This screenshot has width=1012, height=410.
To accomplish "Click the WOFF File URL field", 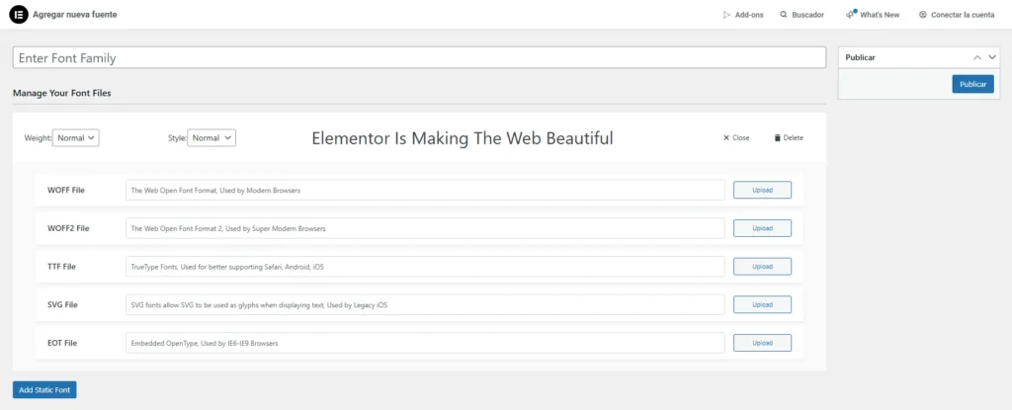I will click(425, 190).
